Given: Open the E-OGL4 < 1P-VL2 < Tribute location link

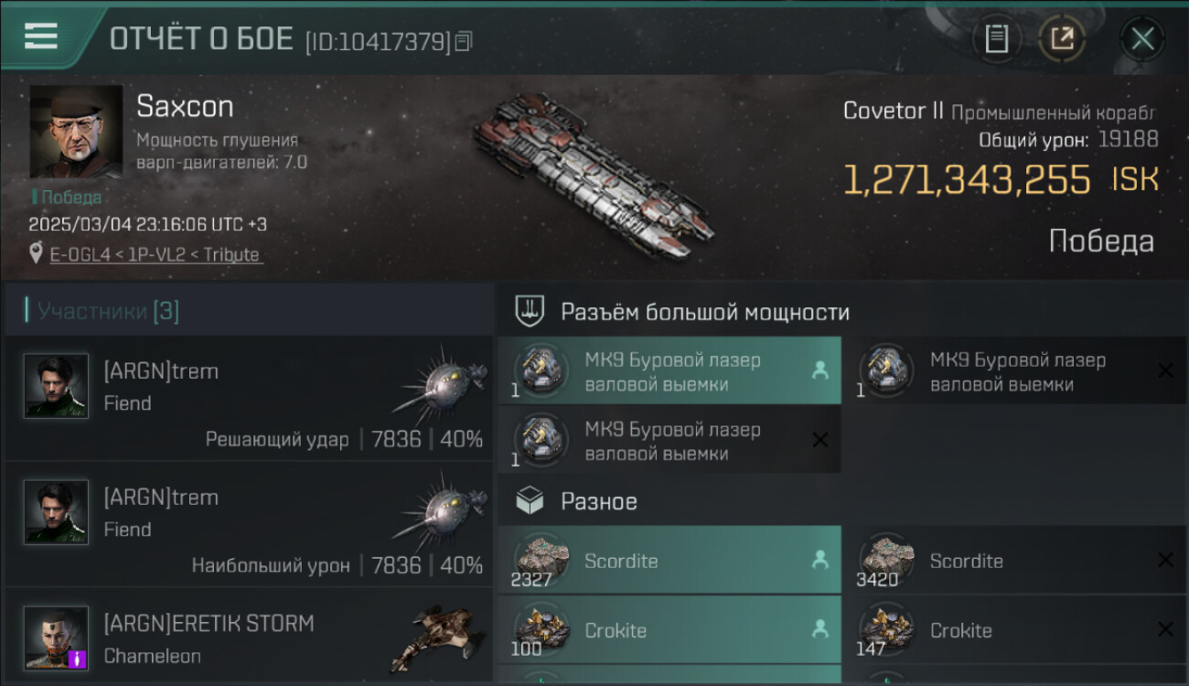Looking at the screenshot, I should pos(156,254).
